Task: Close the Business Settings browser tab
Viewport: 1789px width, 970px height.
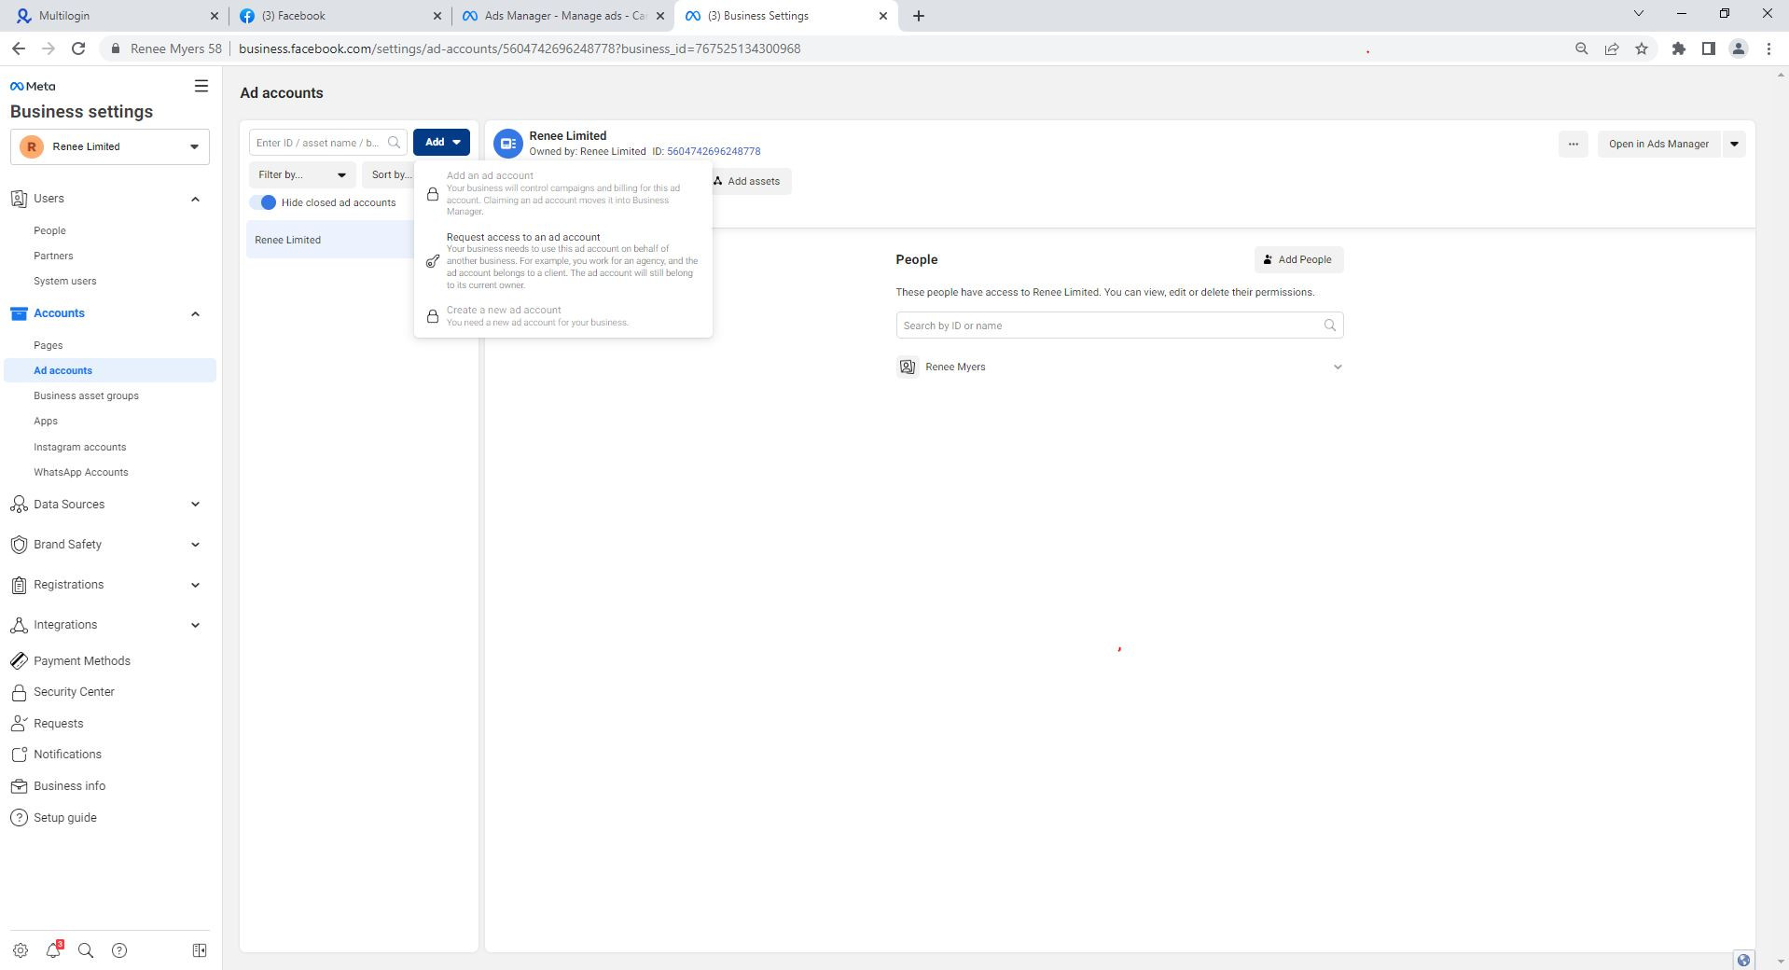Action: (883, 16)
